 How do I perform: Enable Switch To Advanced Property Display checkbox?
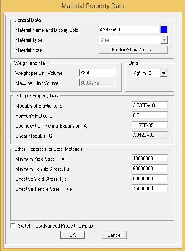coord(13,226)
